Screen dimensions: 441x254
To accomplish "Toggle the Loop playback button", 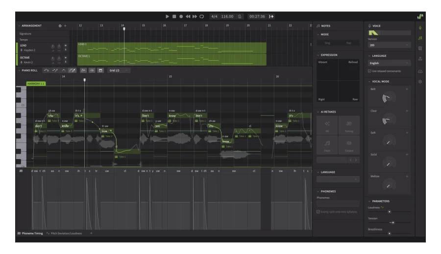I will [202, 17].
